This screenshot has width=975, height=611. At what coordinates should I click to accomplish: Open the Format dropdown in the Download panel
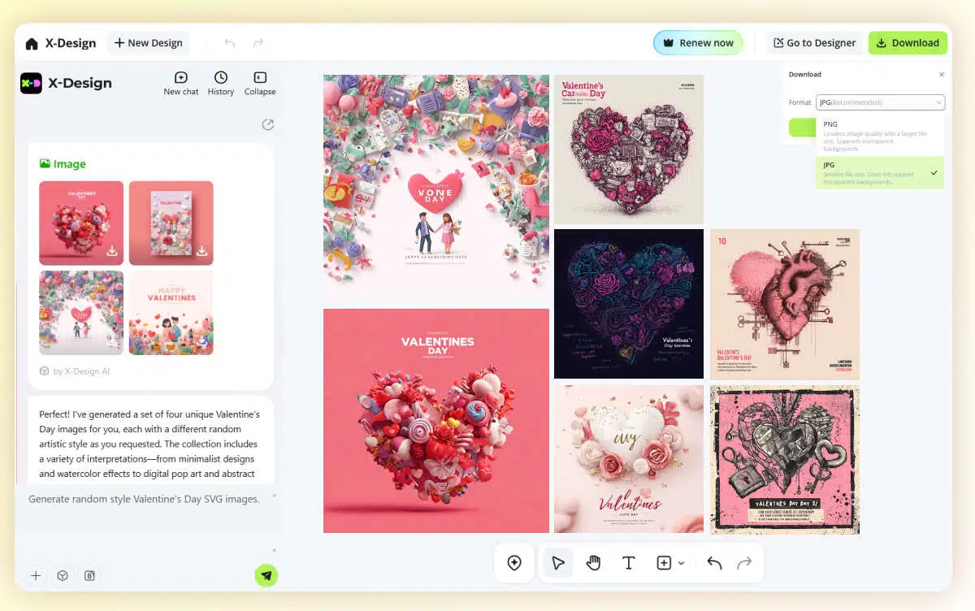click(x=880, y=102)
